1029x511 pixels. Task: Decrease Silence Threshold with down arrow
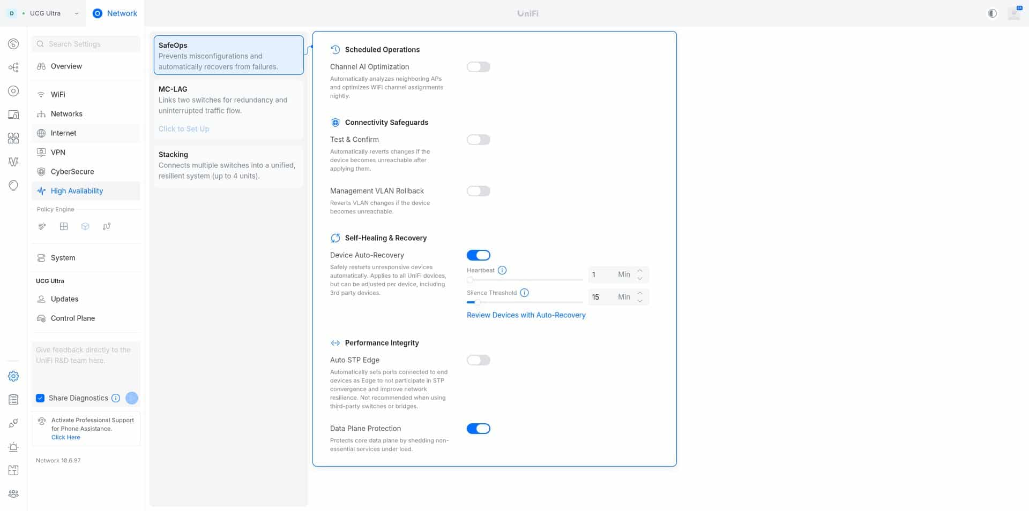click(x=640, y=301)
